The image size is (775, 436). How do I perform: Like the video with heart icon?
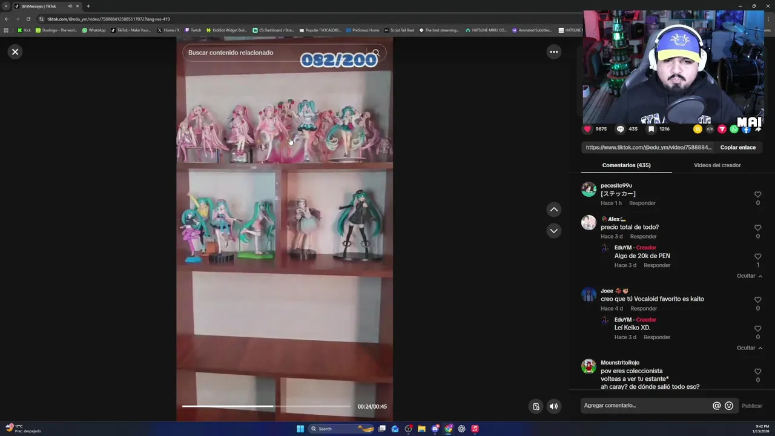587,129
